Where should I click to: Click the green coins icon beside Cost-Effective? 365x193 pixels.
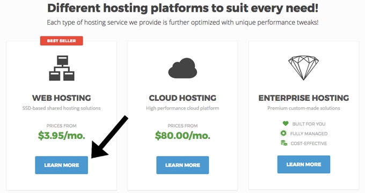click(284, 143)
